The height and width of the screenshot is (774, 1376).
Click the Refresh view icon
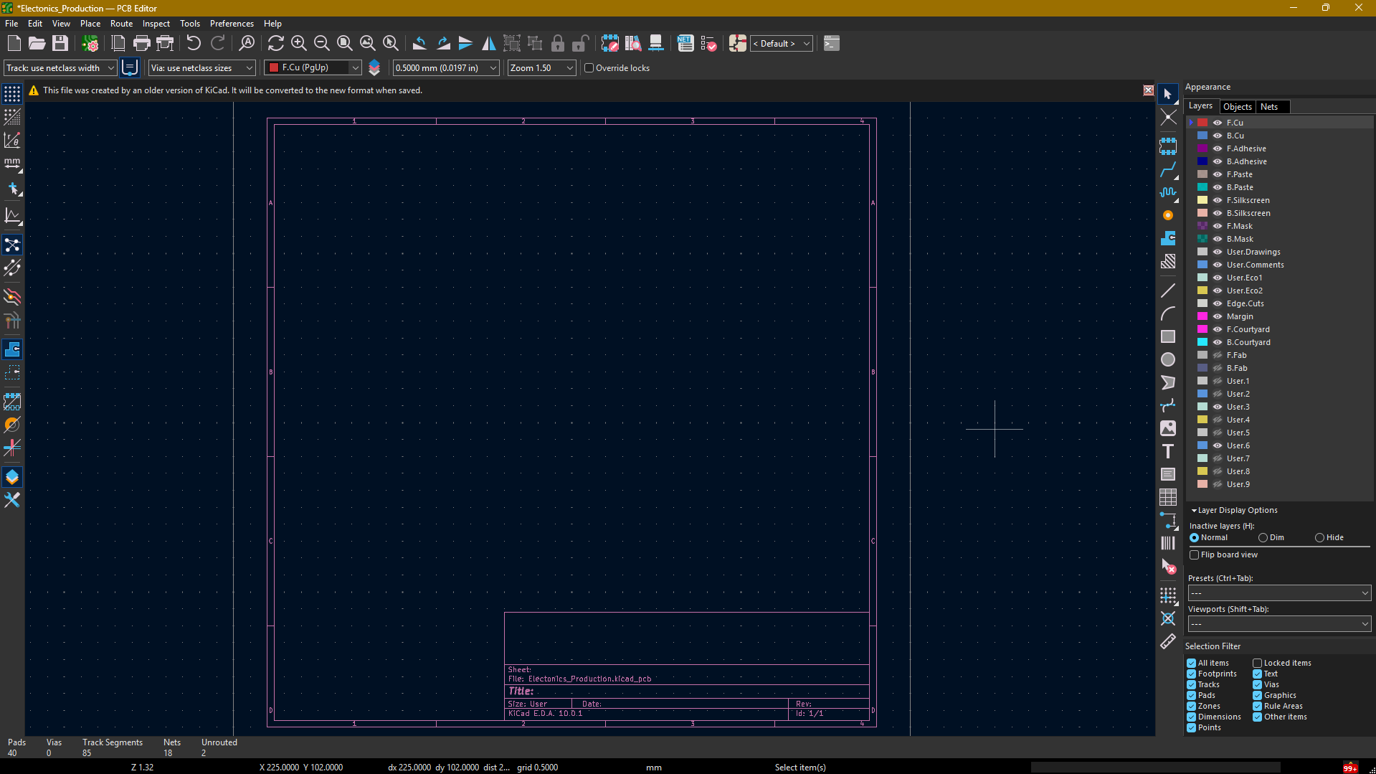[275, 44]
